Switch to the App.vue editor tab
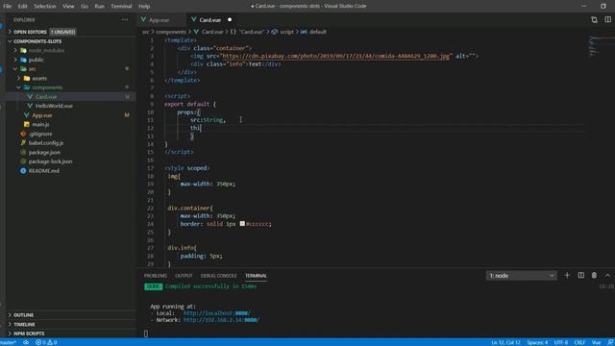Screen dimensions: 615x346 point(159,19)
